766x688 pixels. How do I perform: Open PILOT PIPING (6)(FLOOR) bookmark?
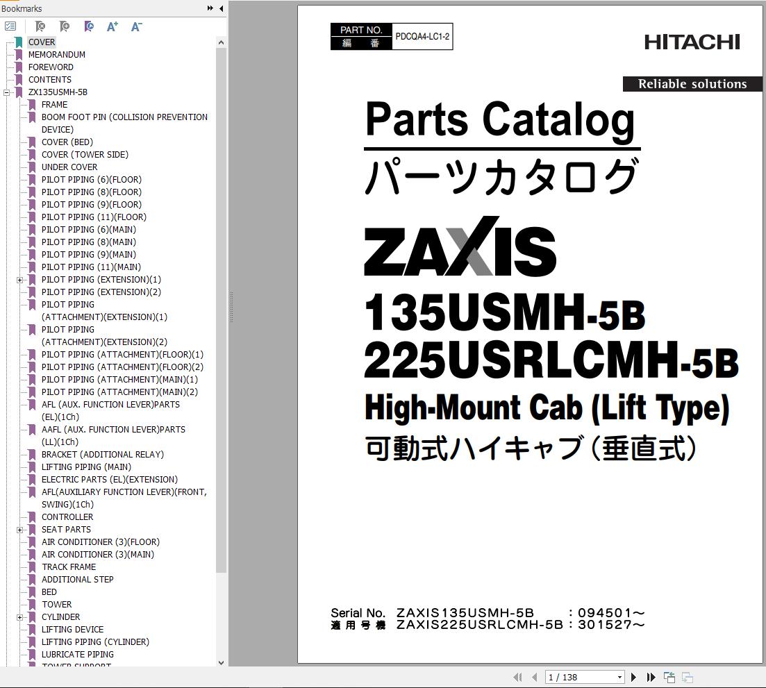92,180
